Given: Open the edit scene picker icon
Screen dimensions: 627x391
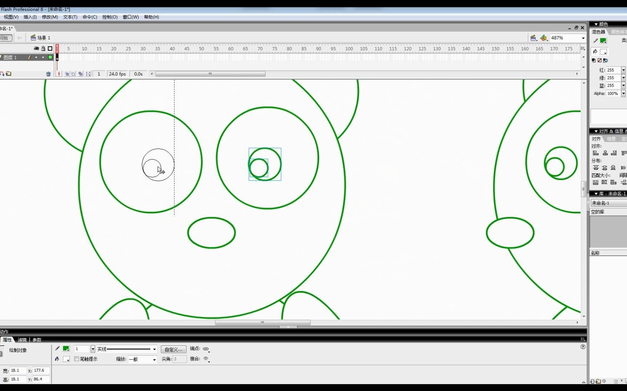Looking at the screenshot, I should pyautogui.click(x=533, y=38).
